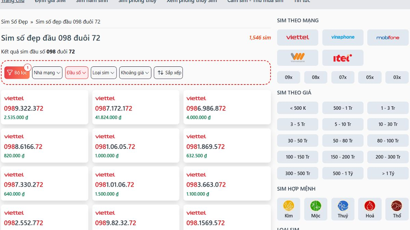410x230 pixels.
Task: Select price range 10 - 30 Tr
Action: pyautogui.click(x=388, y=124)
